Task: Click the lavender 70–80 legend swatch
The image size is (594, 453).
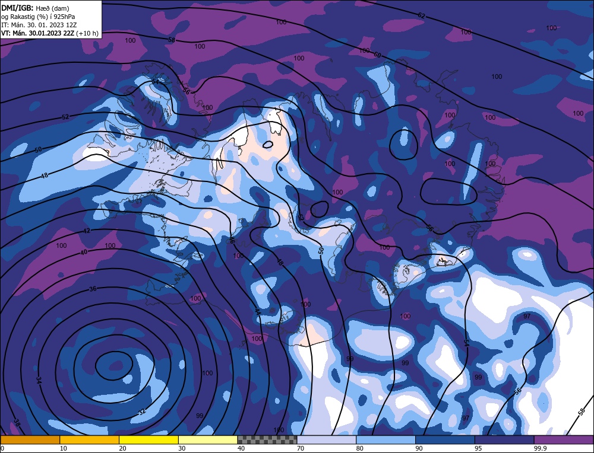Action: pos(327,440)
